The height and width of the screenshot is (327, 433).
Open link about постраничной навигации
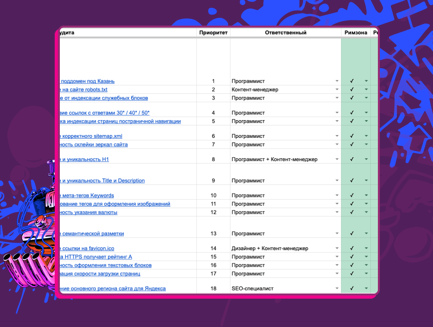click(120, 121)
